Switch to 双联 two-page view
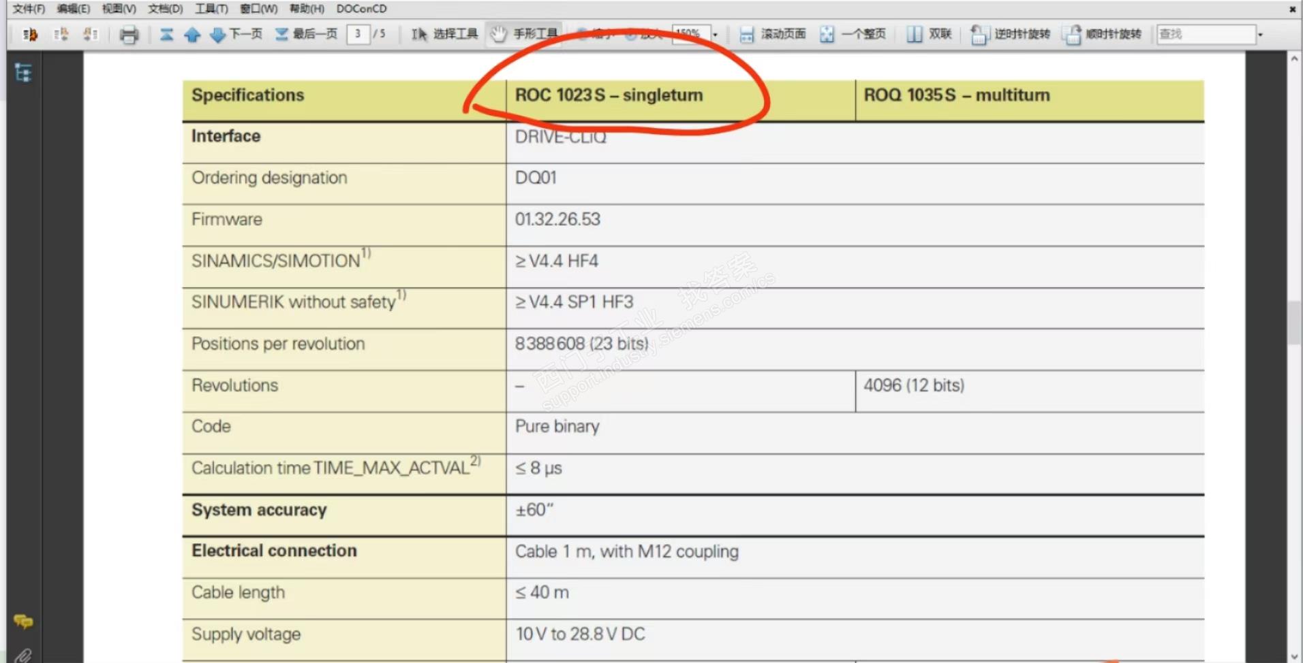The width and height of the screenshot is (1303, 663). coord(929,34)
